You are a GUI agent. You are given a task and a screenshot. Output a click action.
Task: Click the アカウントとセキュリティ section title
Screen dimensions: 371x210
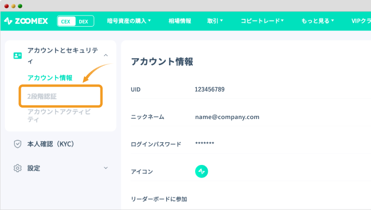pyautogui.click(x=63, y=56)
